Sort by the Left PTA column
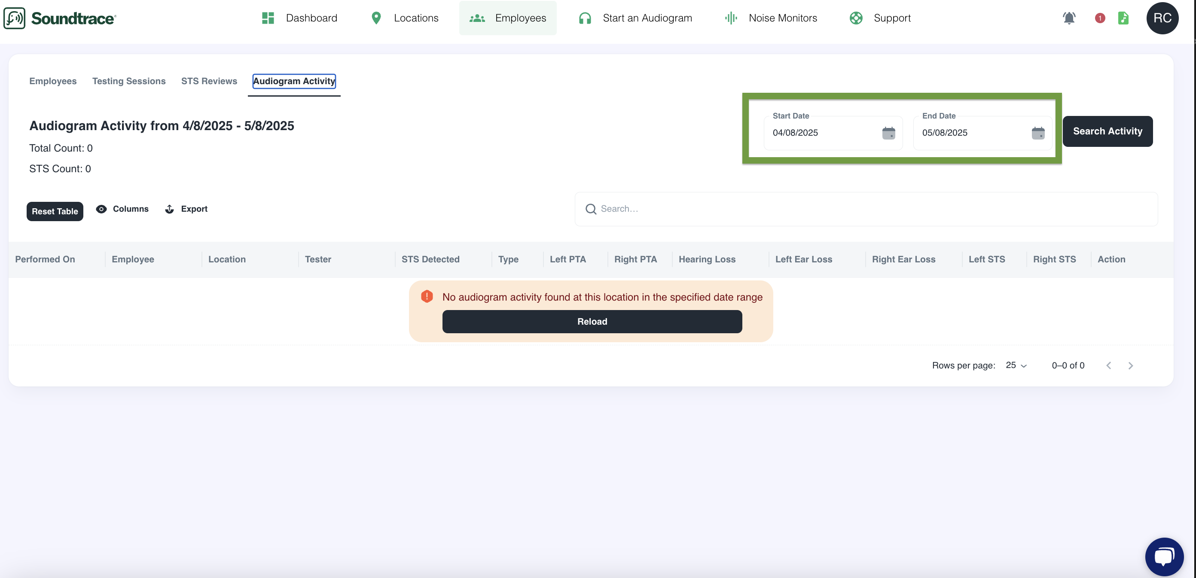 click(568, 259)
